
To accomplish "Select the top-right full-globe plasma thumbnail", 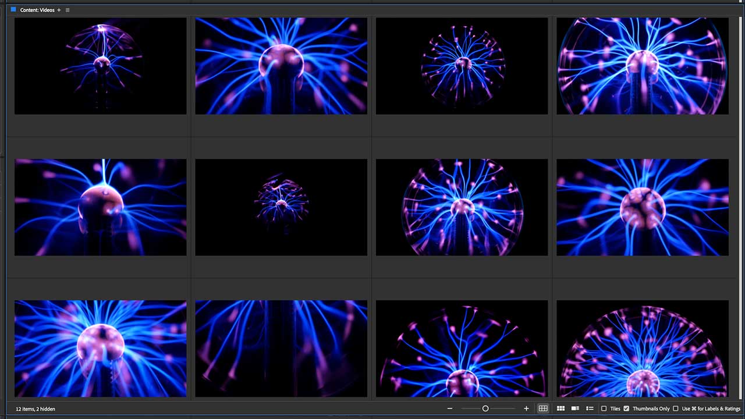I will 643,66.
